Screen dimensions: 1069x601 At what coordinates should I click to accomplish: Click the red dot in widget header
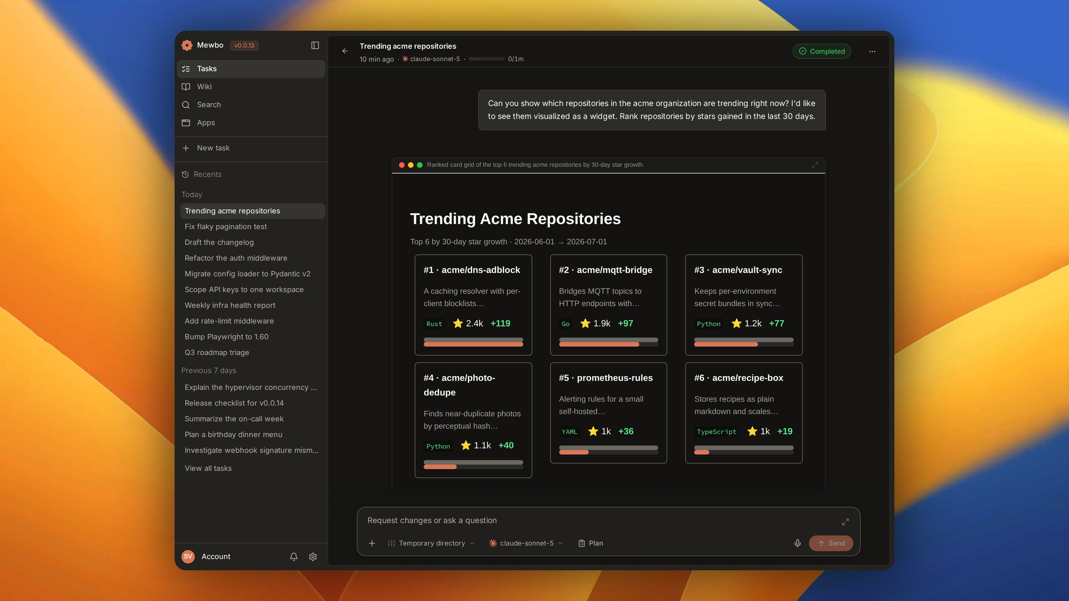click(x=402, y=165)
